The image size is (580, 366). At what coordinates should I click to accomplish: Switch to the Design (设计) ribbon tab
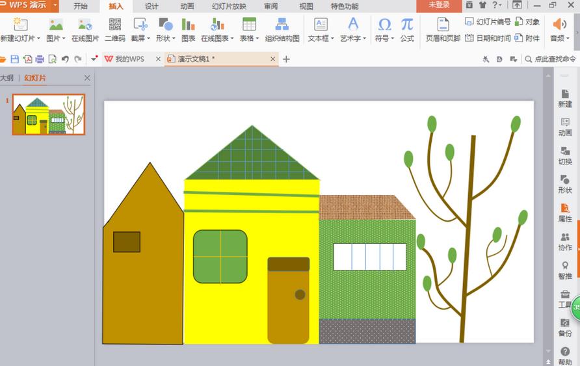tap(152, 6)
